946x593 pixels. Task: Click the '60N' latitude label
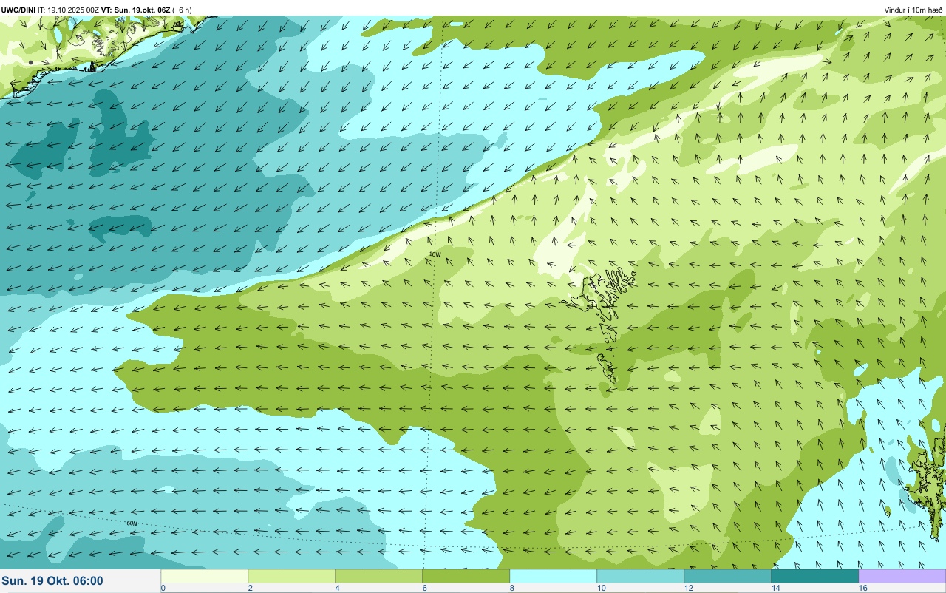(x=132, y=523)
